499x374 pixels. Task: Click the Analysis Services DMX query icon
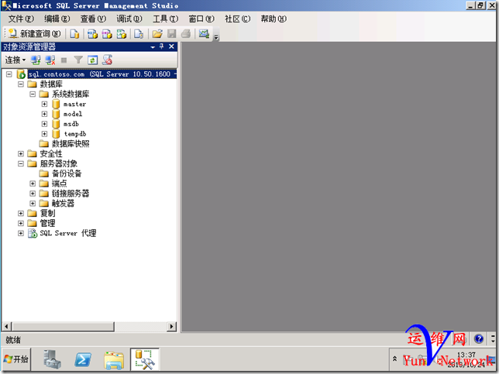tap(107, 33)
